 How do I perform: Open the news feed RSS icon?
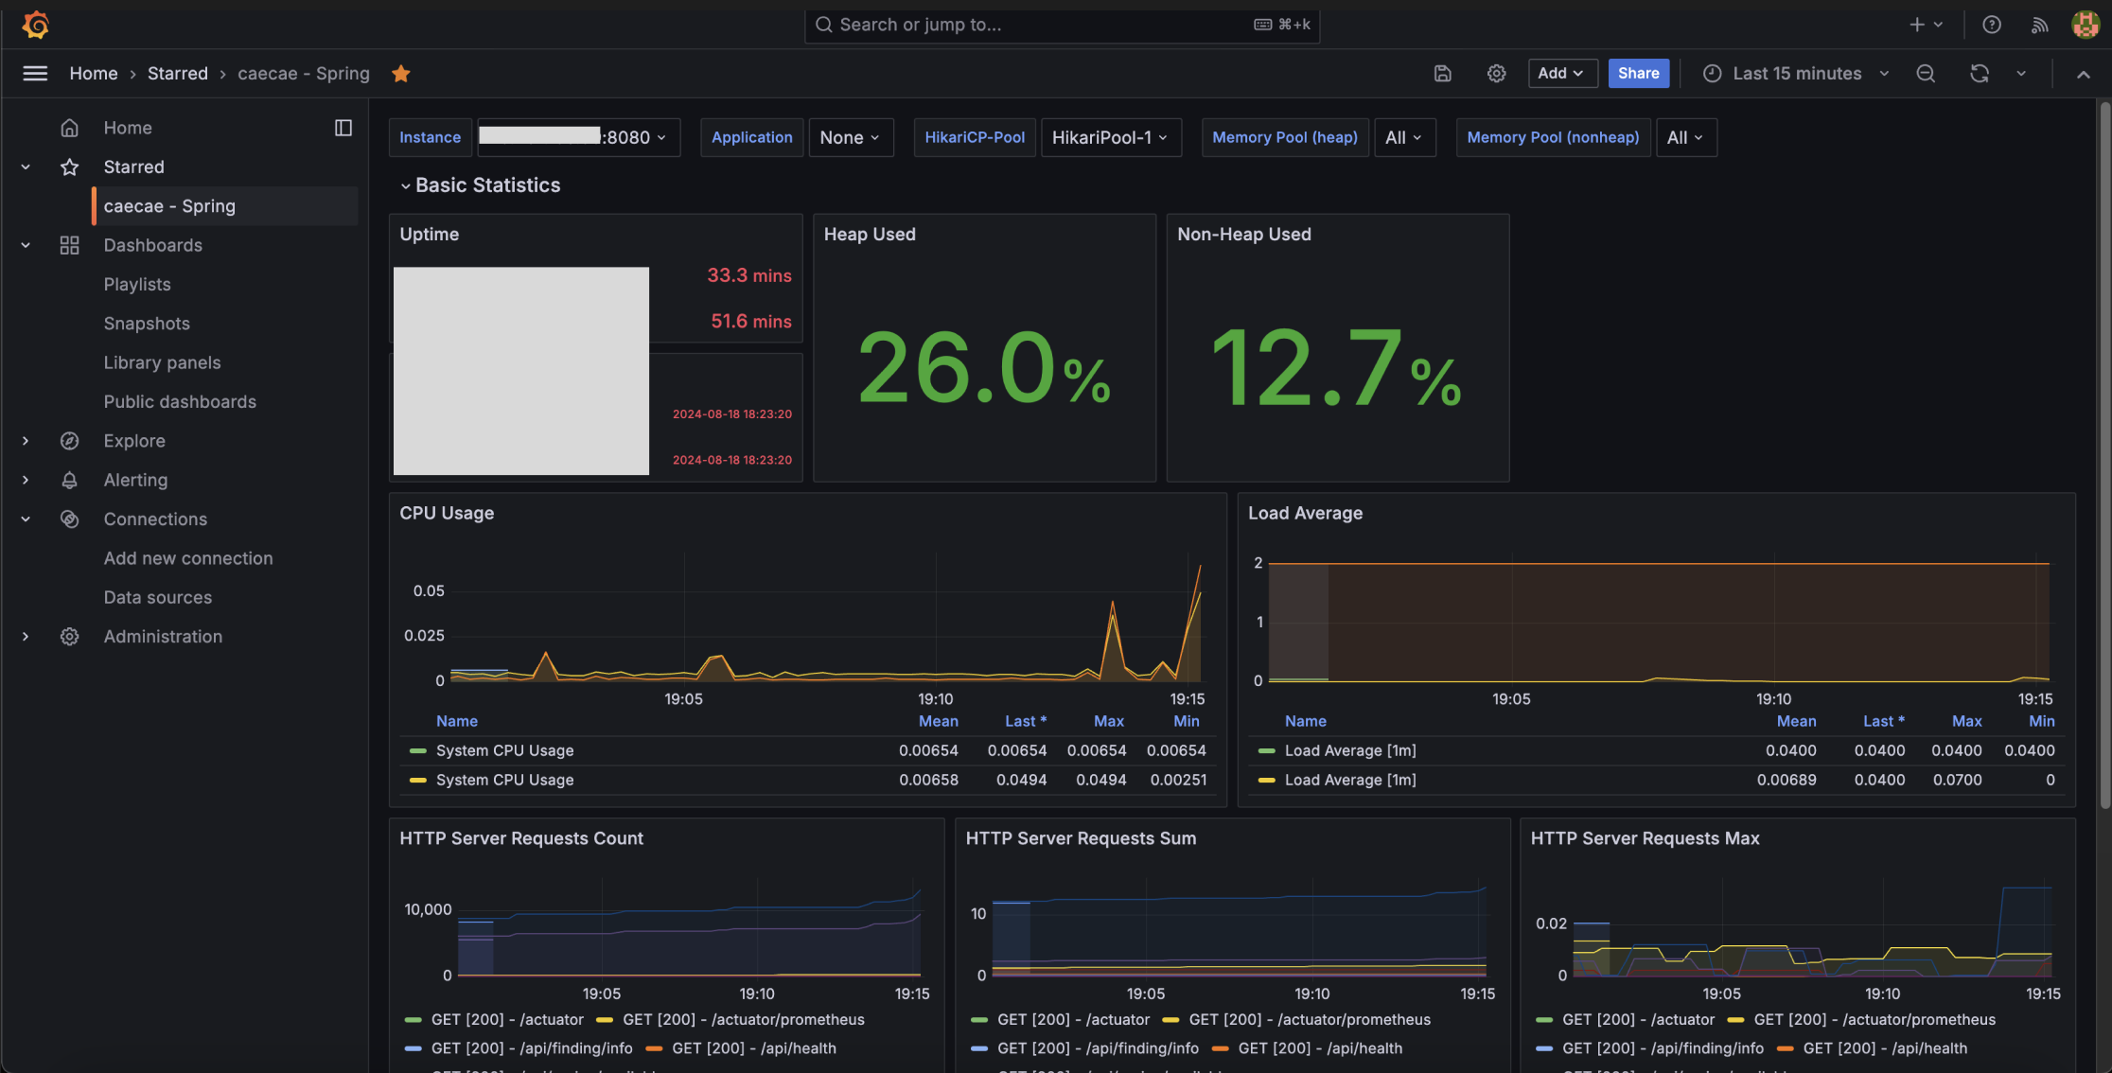coord(2040,25)
